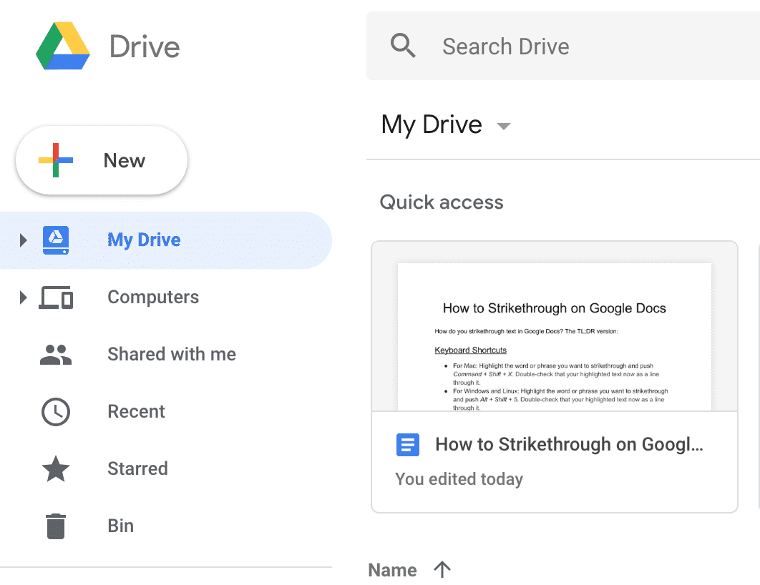Create new item with New button

coord(102,160)
